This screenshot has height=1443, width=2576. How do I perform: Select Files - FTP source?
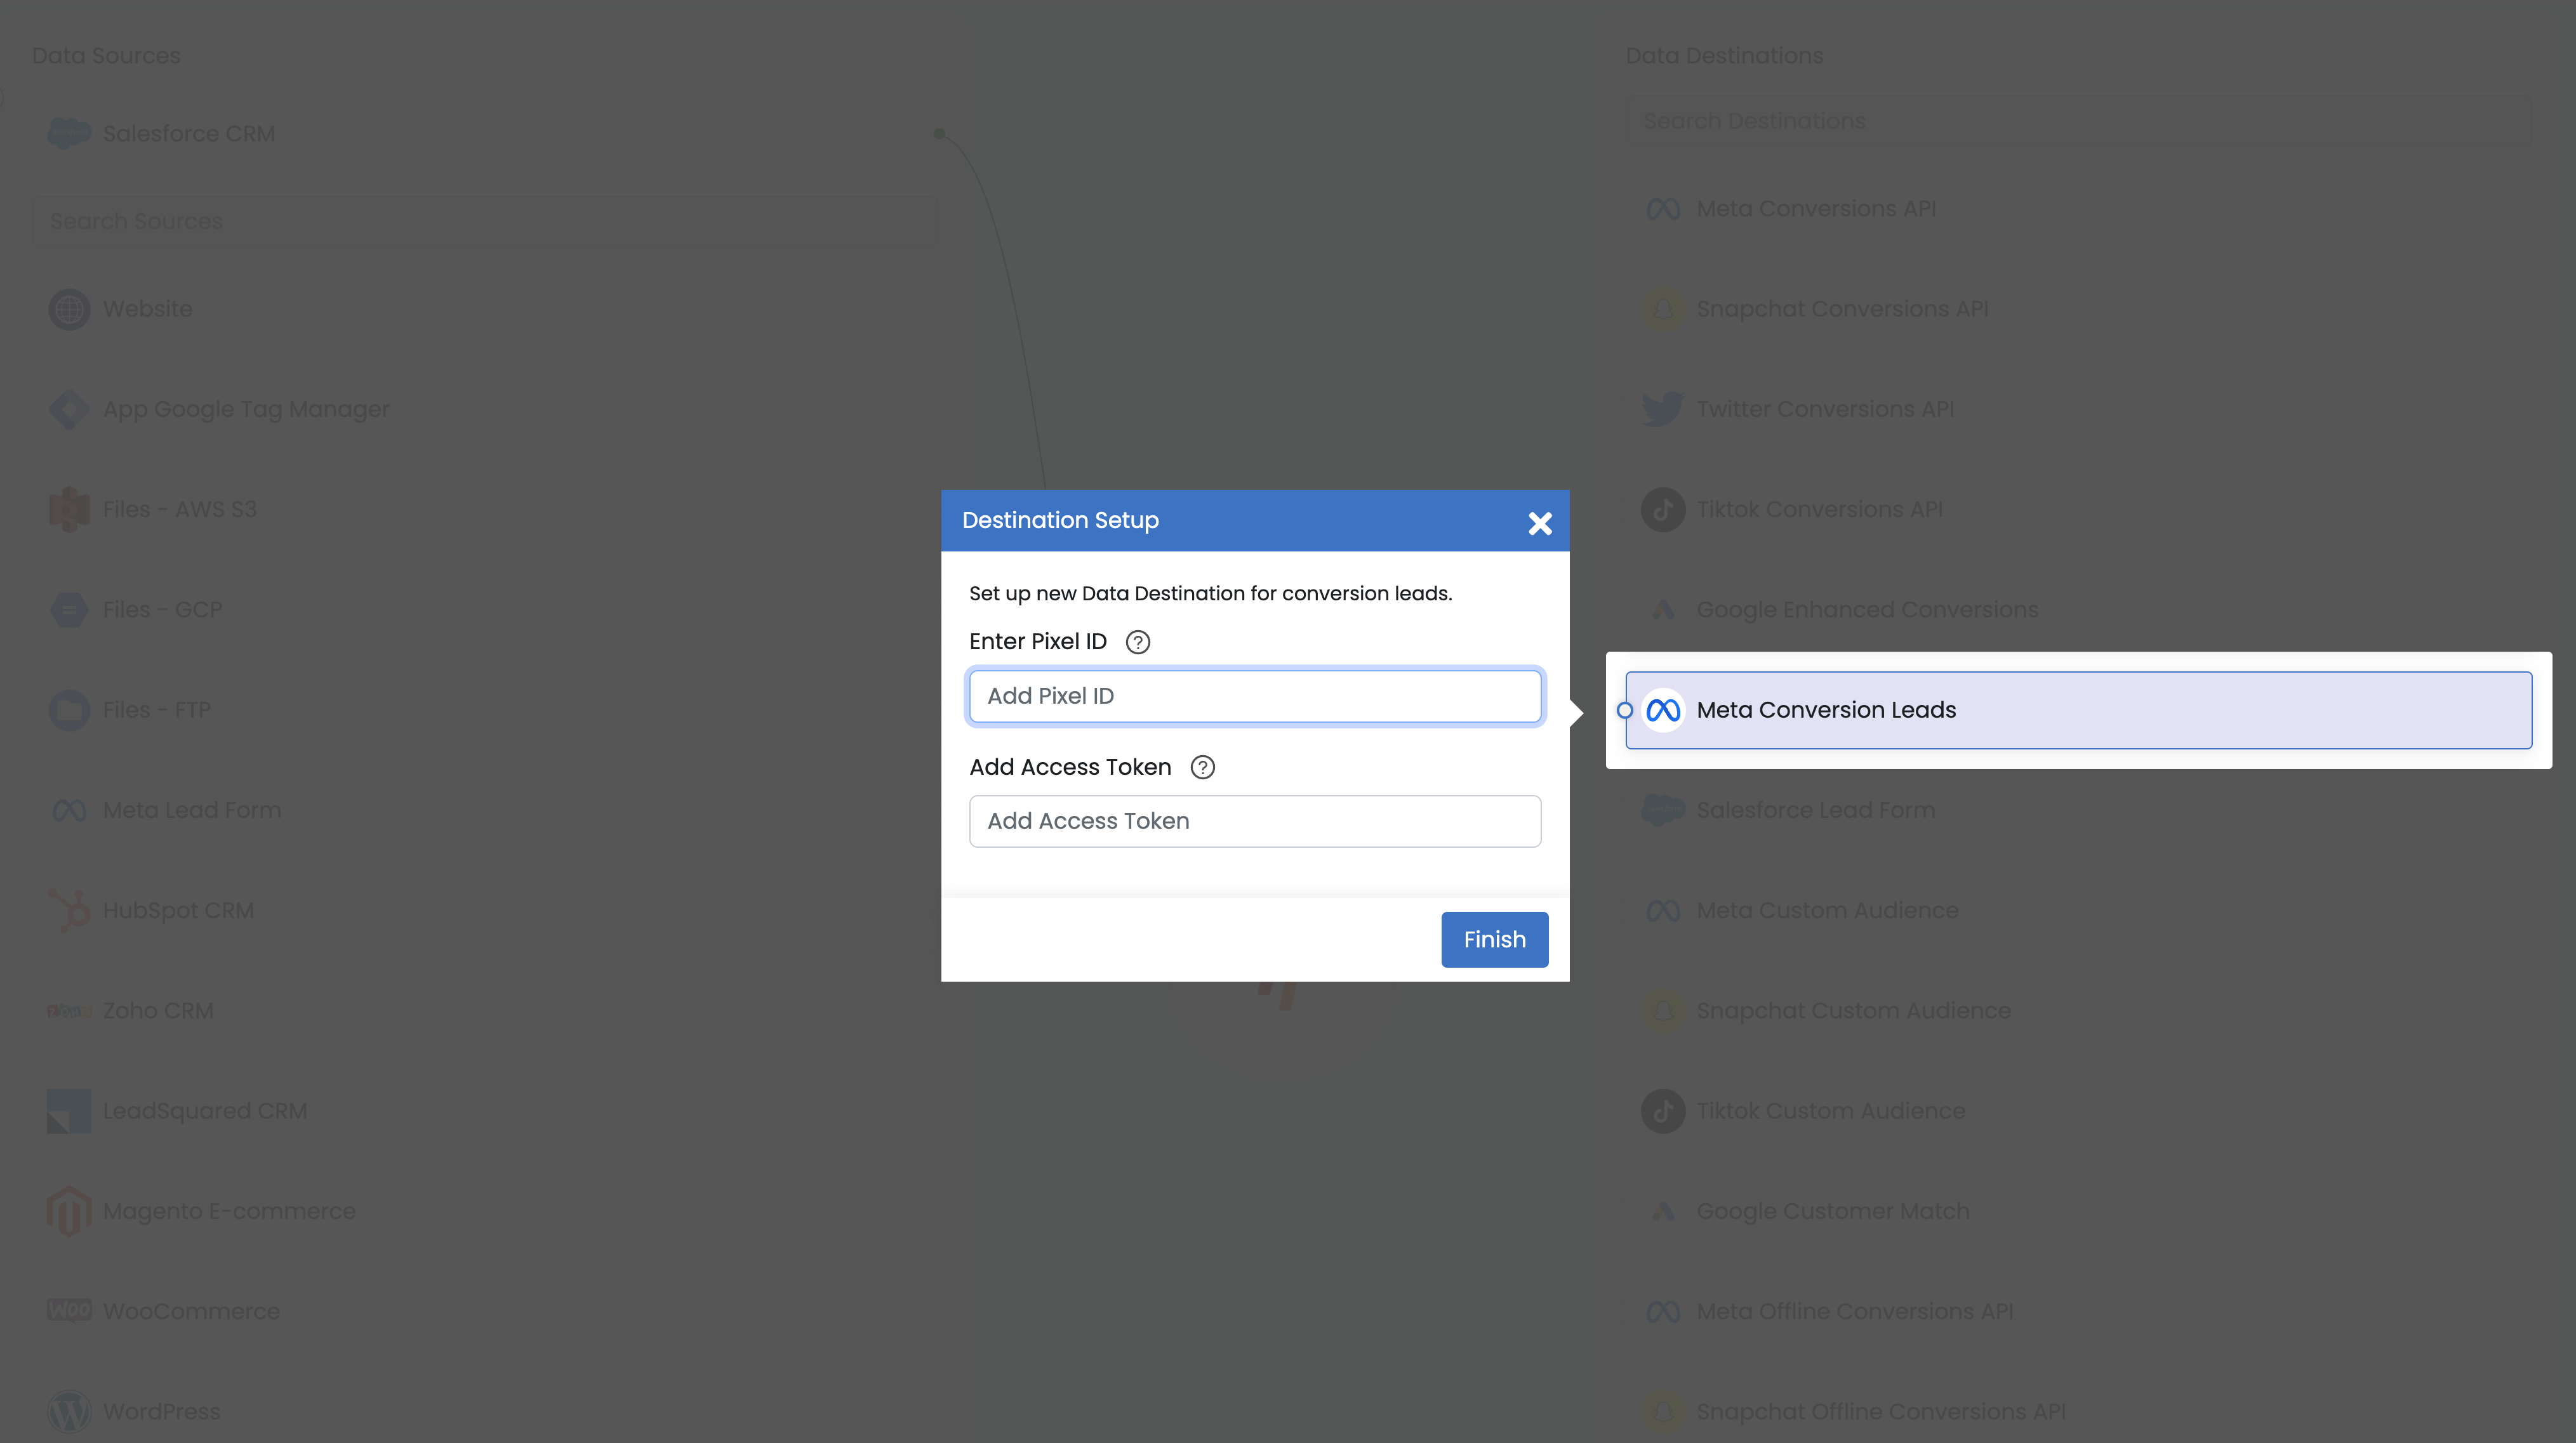[485, 711]
